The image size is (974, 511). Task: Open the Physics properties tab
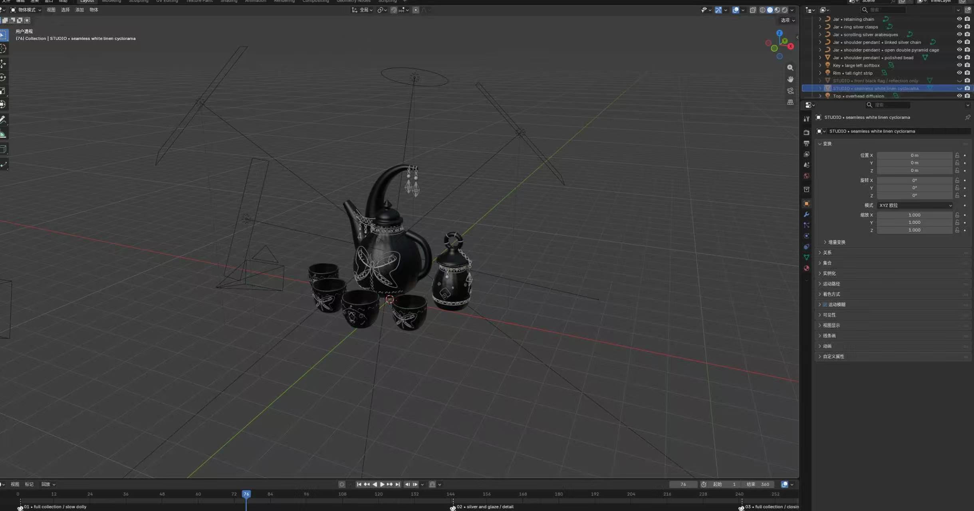806,236
